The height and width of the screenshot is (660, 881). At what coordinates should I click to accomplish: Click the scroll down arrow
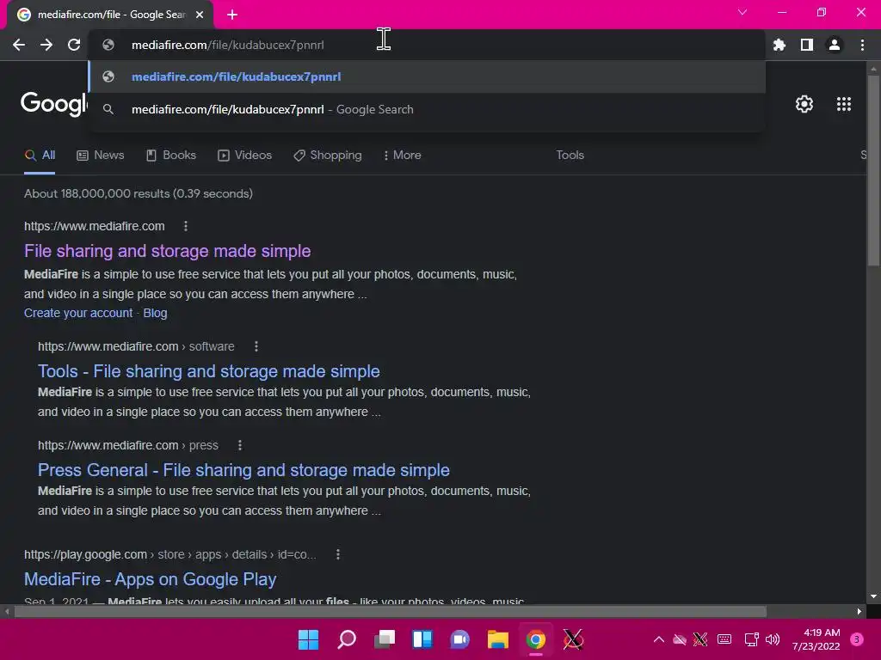873,596
